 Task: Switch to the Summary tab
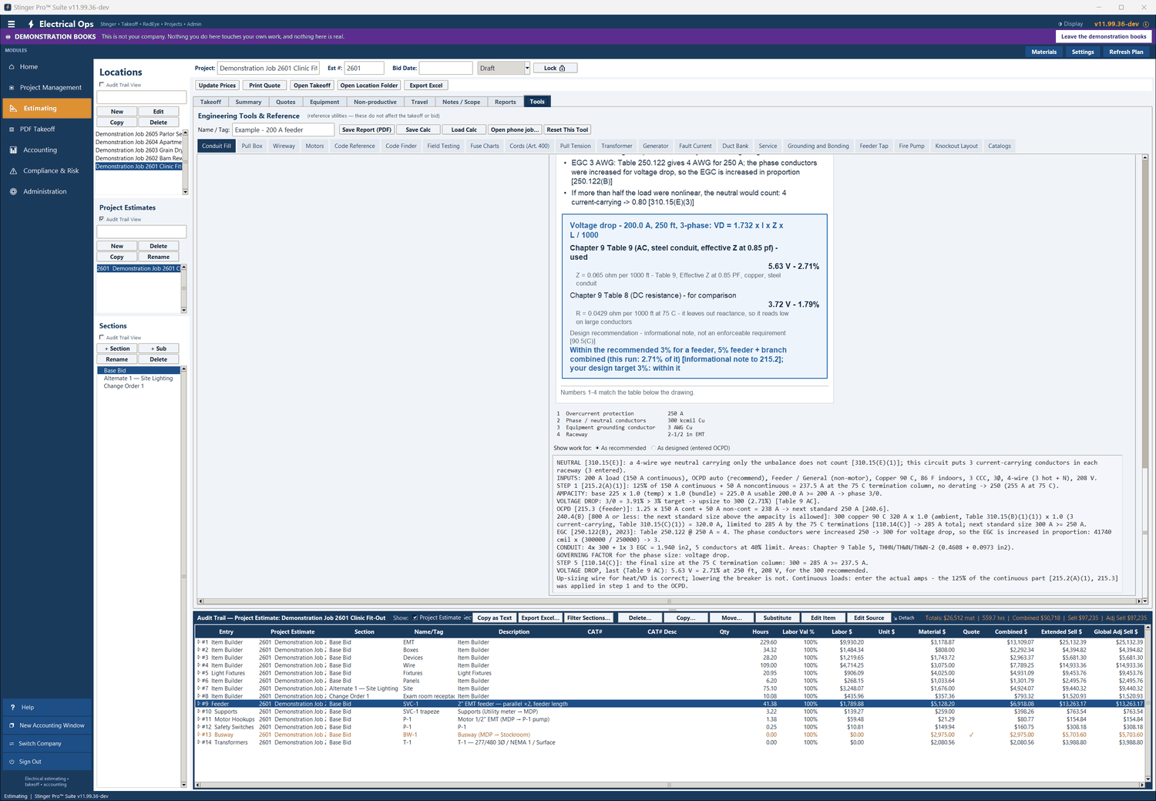[x=248, y=102]
